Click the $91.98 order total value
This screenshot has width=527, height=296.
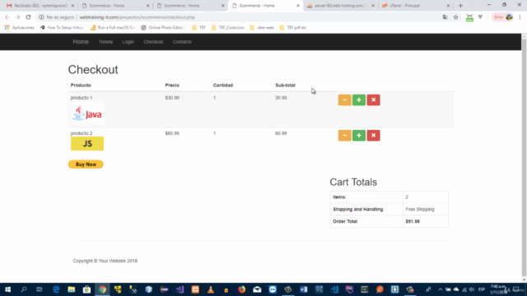[x=413, y=221]
